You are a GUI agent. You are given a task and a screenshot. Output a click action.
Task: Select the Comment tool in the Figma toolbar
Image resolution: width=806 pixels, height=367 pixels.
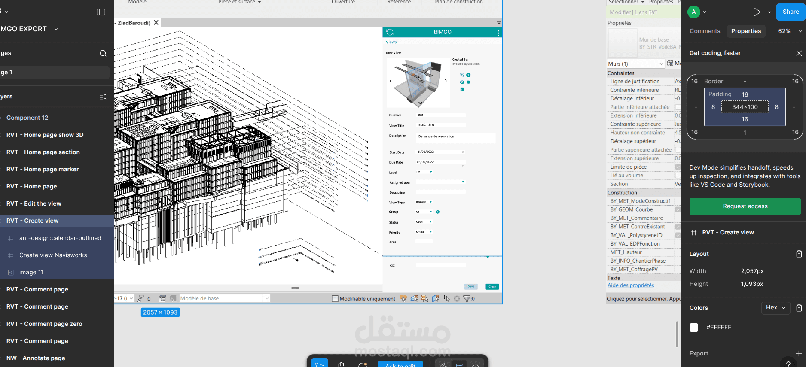point(363,364)
